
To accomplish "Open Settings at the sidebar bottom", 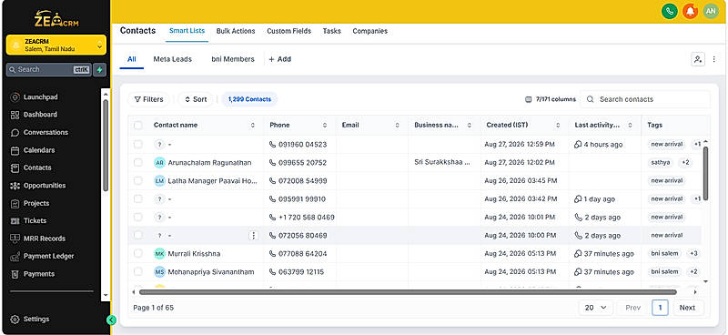I will point(35,320).
